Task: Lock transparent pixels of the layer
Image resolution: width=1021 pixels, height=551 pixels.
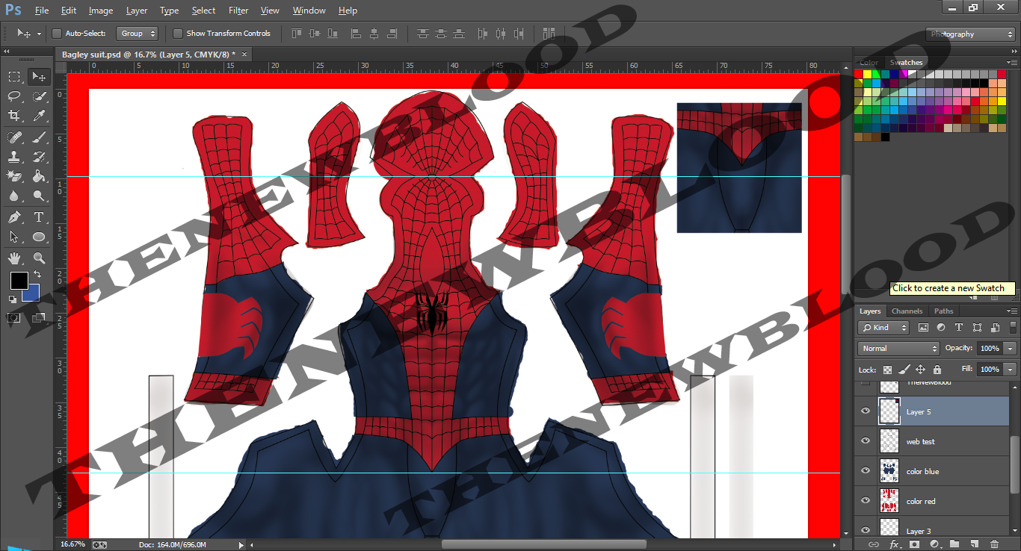Action: 887,370
